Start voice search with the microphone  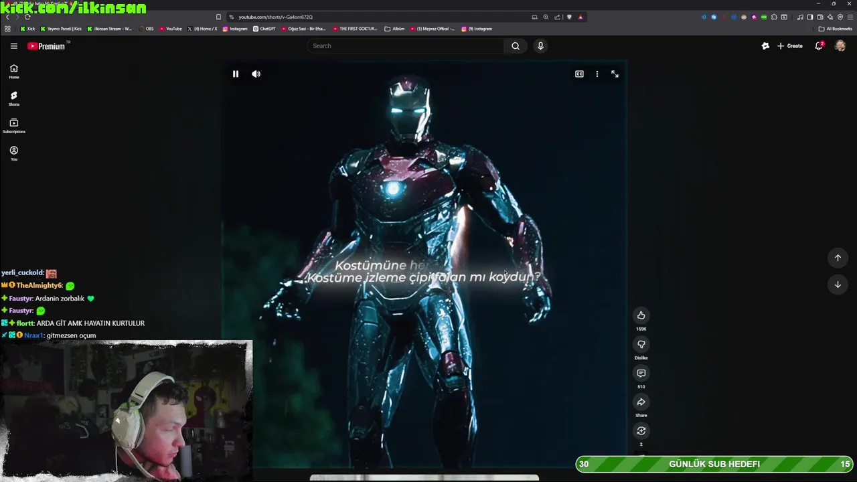pos(540,46)
